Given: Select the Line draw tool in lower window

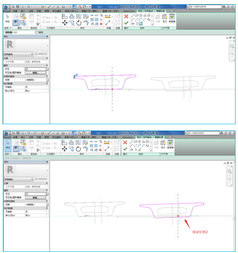Looking at the screenshot, I should click(132, 142).
